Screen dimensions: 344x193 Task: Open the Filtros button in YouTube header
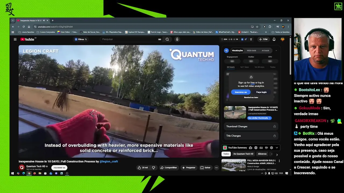(x=81, y=39)
